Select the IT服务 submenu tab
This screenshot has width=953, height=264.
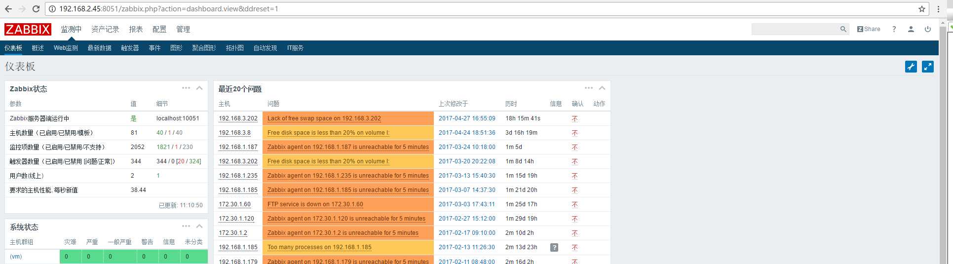(x=295, y=48)
